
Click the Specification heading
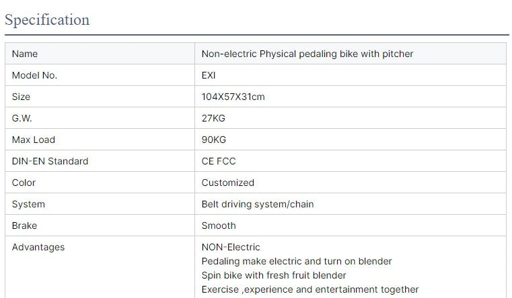point(47,19)
